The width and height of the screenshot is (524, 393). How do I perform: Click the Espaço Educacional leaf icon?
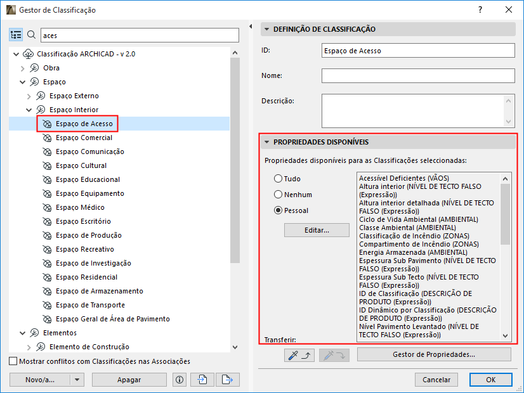[x=47, y=179]
